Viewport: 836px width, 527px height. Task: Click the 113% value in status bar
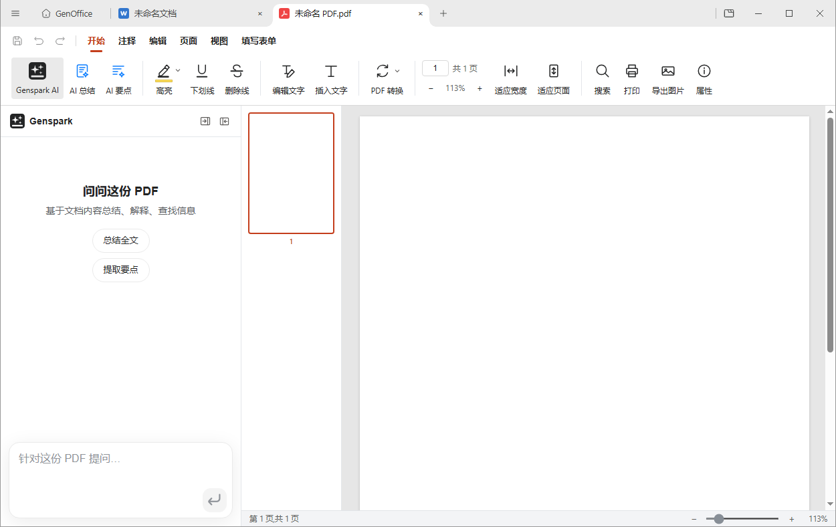pos(818,519)
